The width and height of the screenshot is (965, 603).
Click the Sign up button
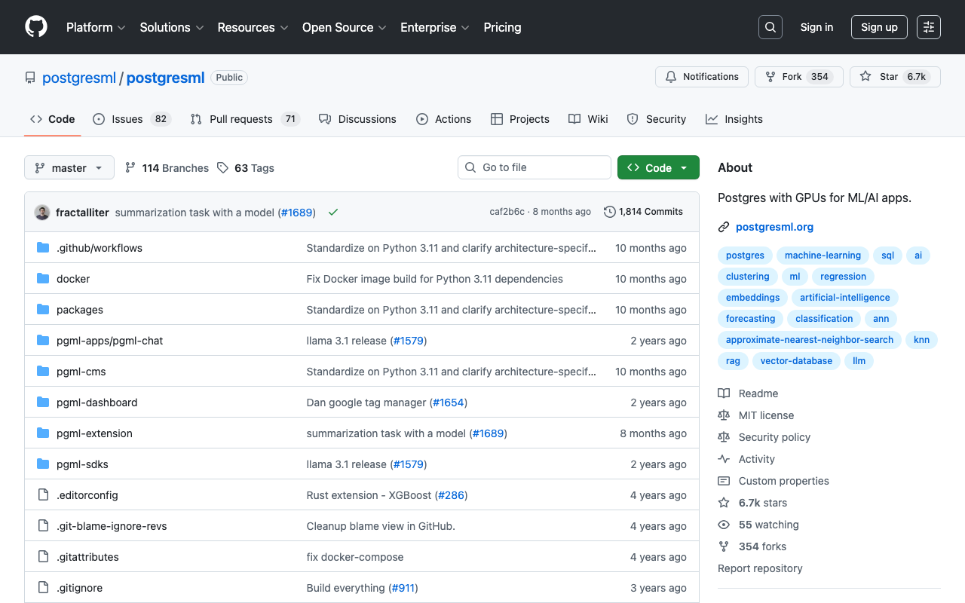[x=879, y=27]
